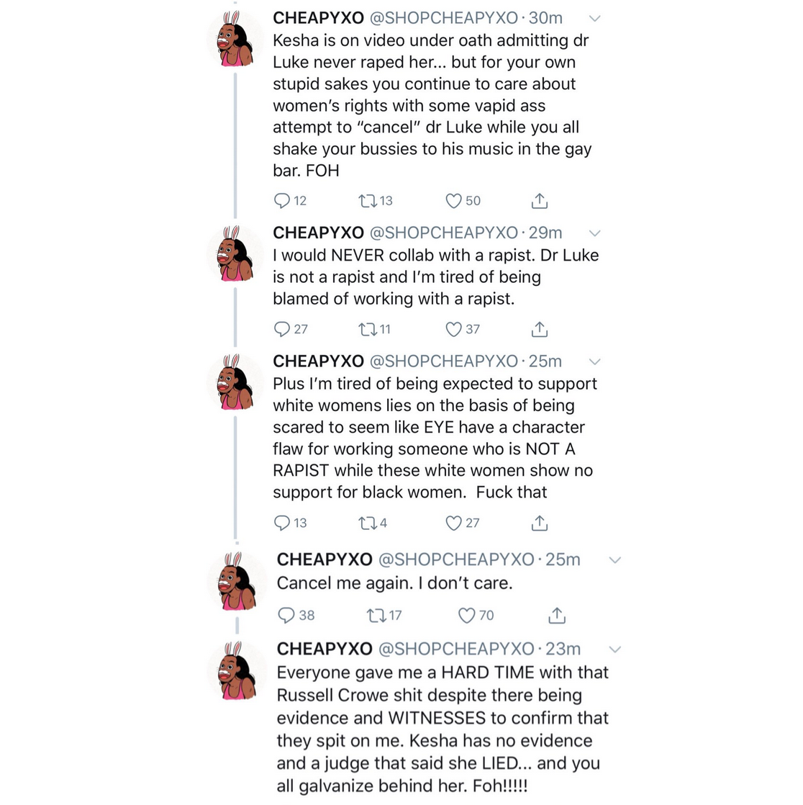Click the CHEAPYXO display name on the 23m tweet

tap(325, 649)
